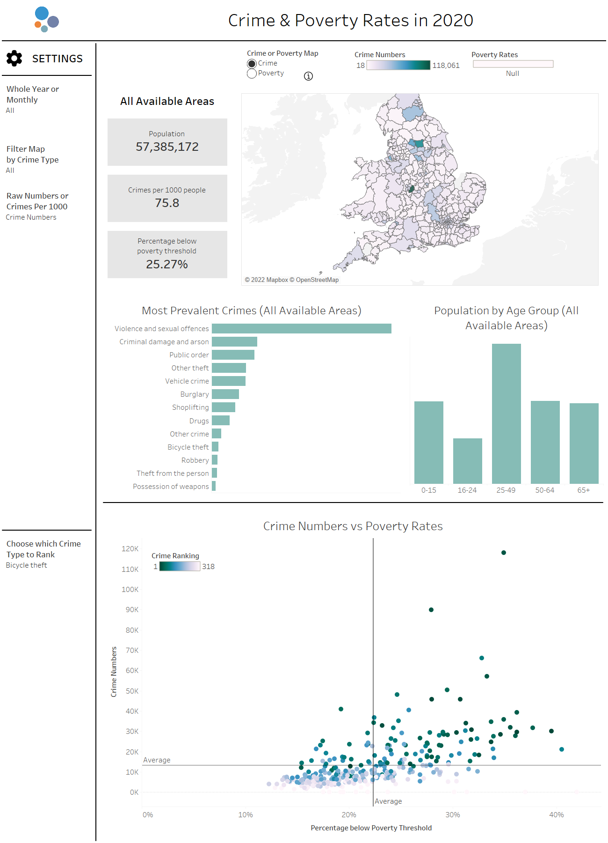Open Raw Numbers or Crimes Per 1000 setting
The image size is (608, 843).
[37, 206]
